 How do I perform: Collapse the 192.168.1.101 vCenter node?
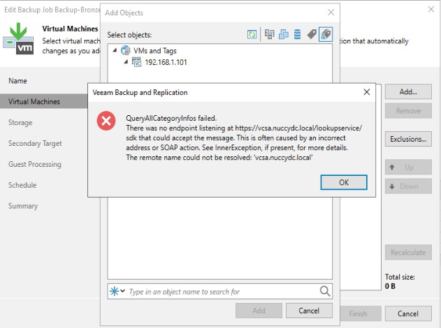coord(126,62)
